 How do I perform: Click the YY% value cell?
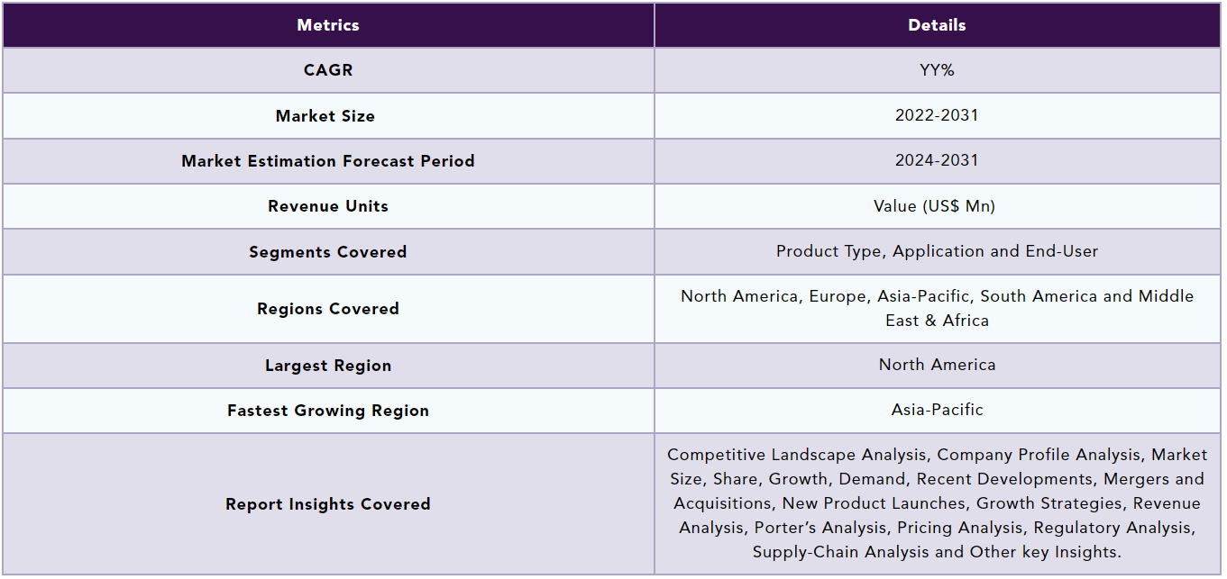tap(937, 70)
